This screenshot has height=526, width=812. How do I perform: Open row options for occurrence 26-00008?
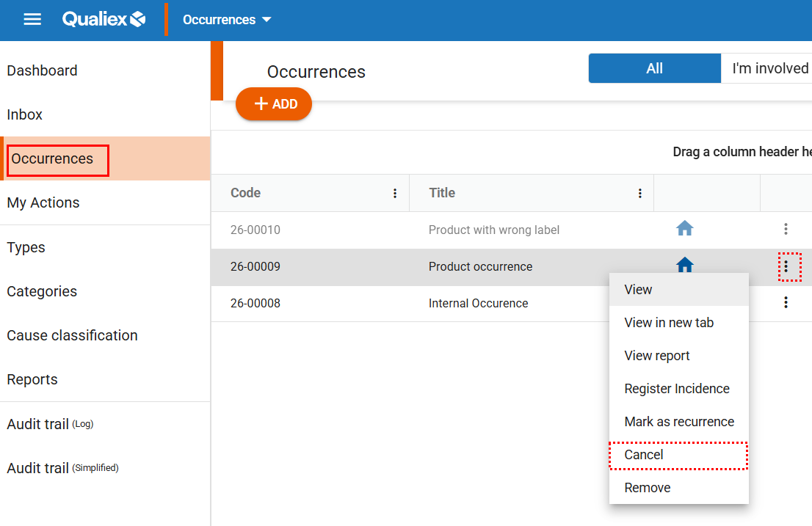(786, 302)
